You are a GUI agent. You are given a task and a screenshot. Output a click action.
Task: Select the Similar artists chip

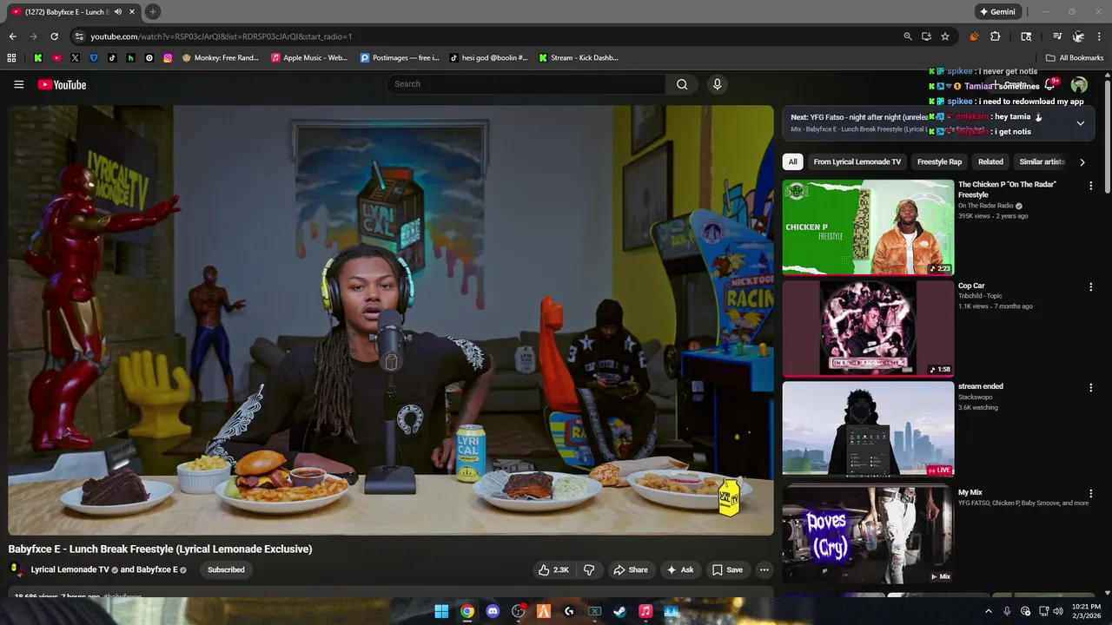(x=1042, y=161)
